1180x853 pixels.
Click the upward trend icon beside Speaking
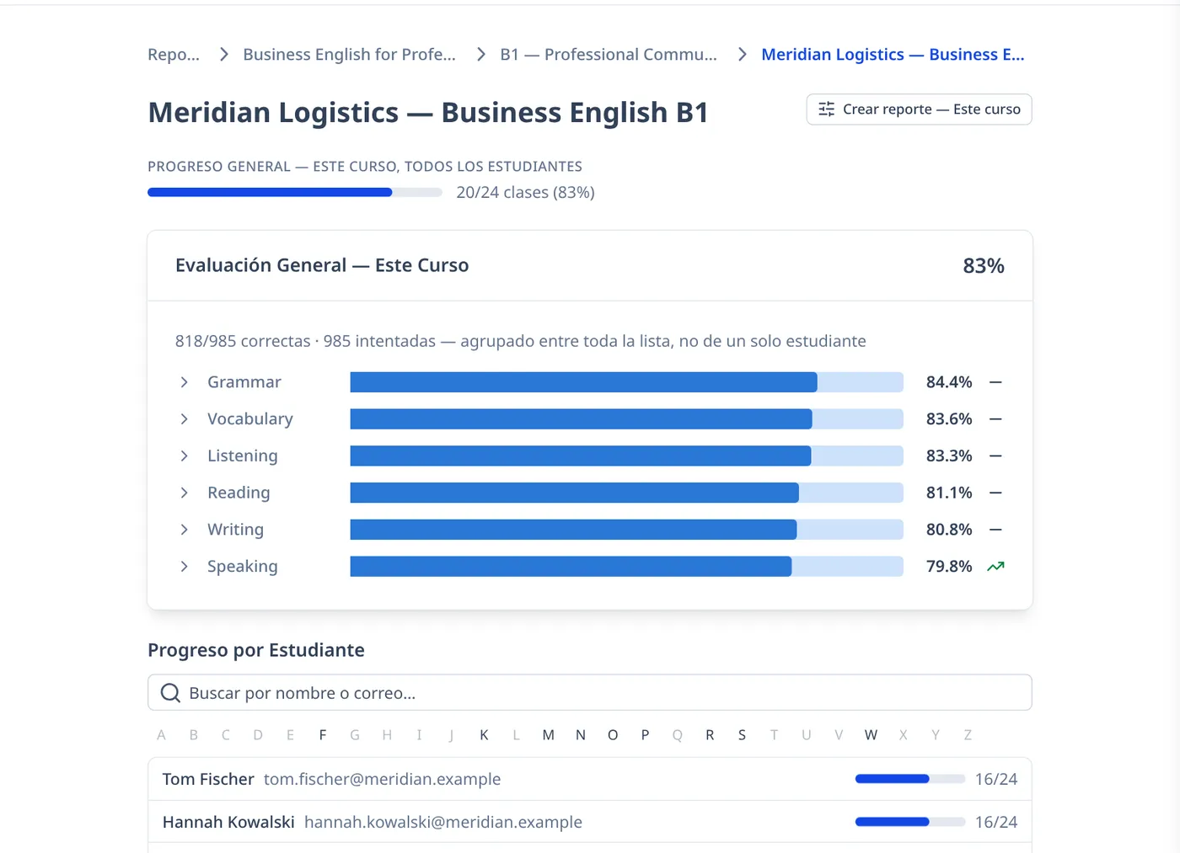click(995, 567)
